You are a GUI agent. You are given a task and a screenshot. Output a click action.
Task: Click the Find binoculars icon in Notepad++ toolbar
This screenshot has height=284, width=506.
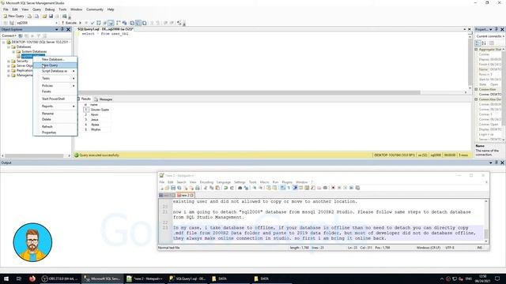pyautogui.click(x=240, y=188)
